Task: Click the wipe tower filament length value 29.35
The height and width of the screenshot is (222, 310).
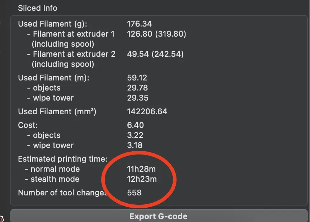Action: (x=137, y=98)
